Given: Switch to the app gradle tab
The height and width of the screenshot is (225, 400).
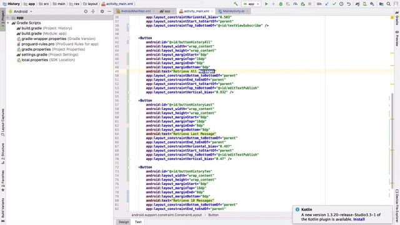Looking at the screenshot, I should pos(167,11).
